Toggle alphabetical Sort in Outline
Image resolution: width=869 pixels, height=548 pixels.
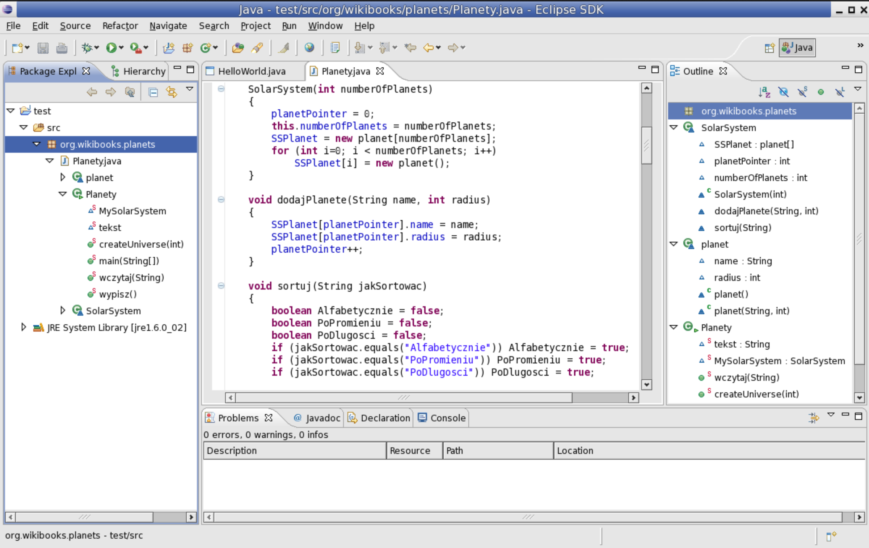tap(764, 92)
